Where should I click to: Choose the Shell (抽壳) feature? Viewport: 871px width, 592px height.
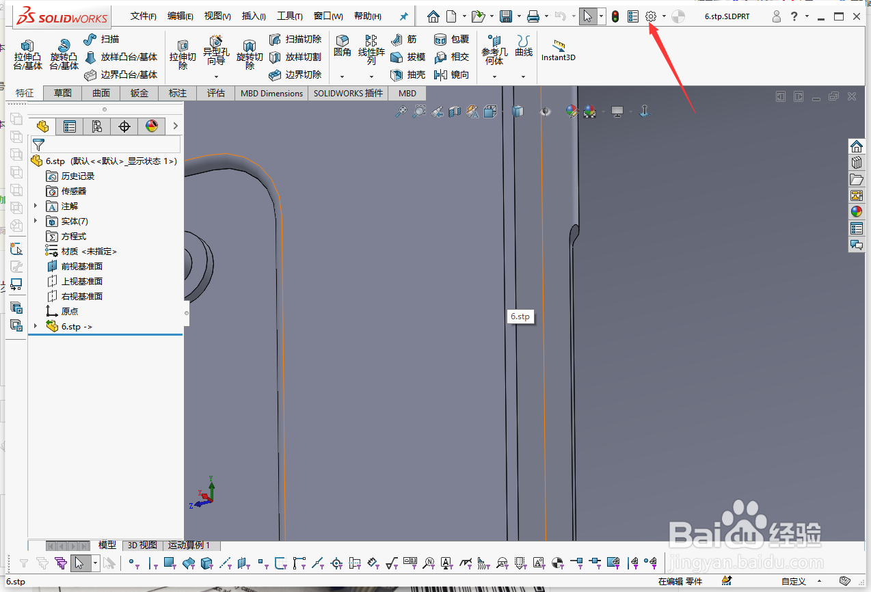tap(408, 75)
